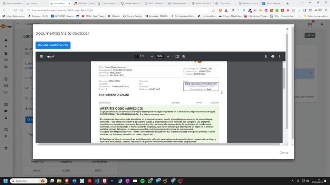This screenshot has width=330, height=185.
Task: Open the calendar sidebar icon
Action: (6, 79)
